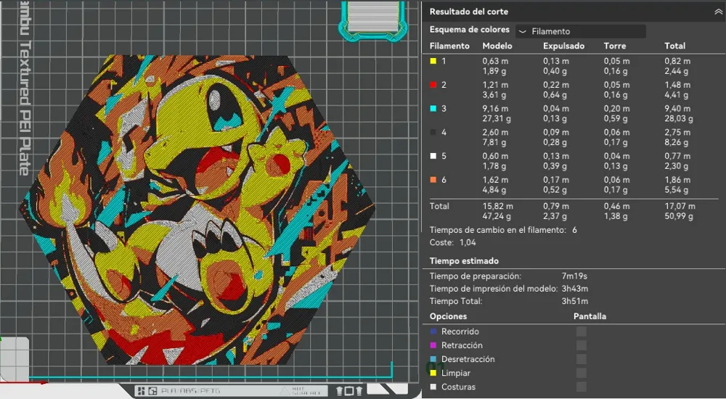Viewport: 726px width, 399px height.
Task: Click the 27,31 g model weight value
Action: tap(497, 119)
